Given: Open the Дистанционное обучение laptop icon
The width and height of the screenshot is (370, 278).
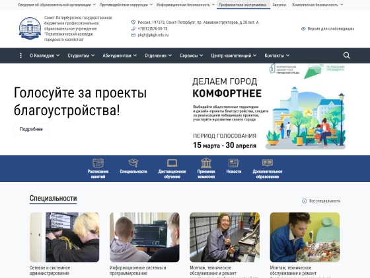Looking at the screenshot, I should tap(172, 163).
